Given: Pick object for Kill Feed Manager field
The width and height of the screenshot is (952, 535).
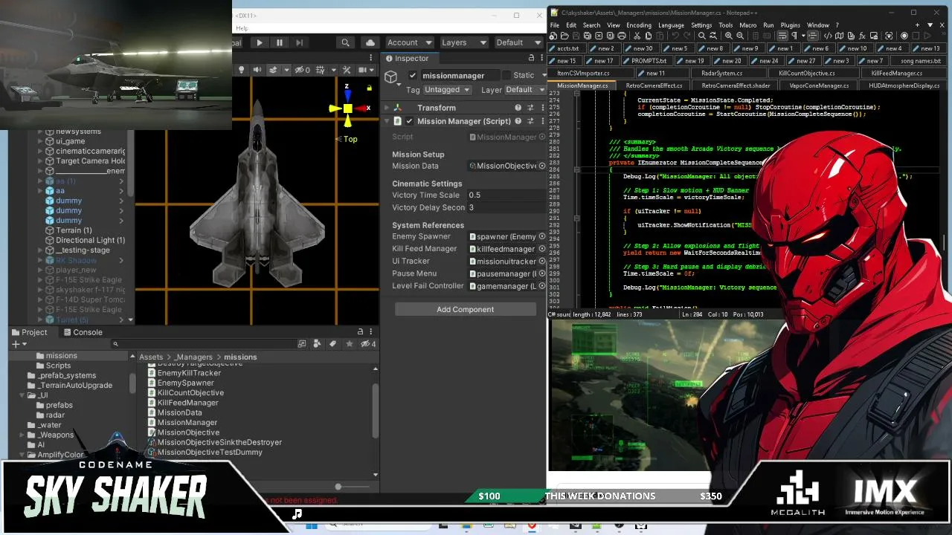Looking at the screenshot, I should 542,249.
